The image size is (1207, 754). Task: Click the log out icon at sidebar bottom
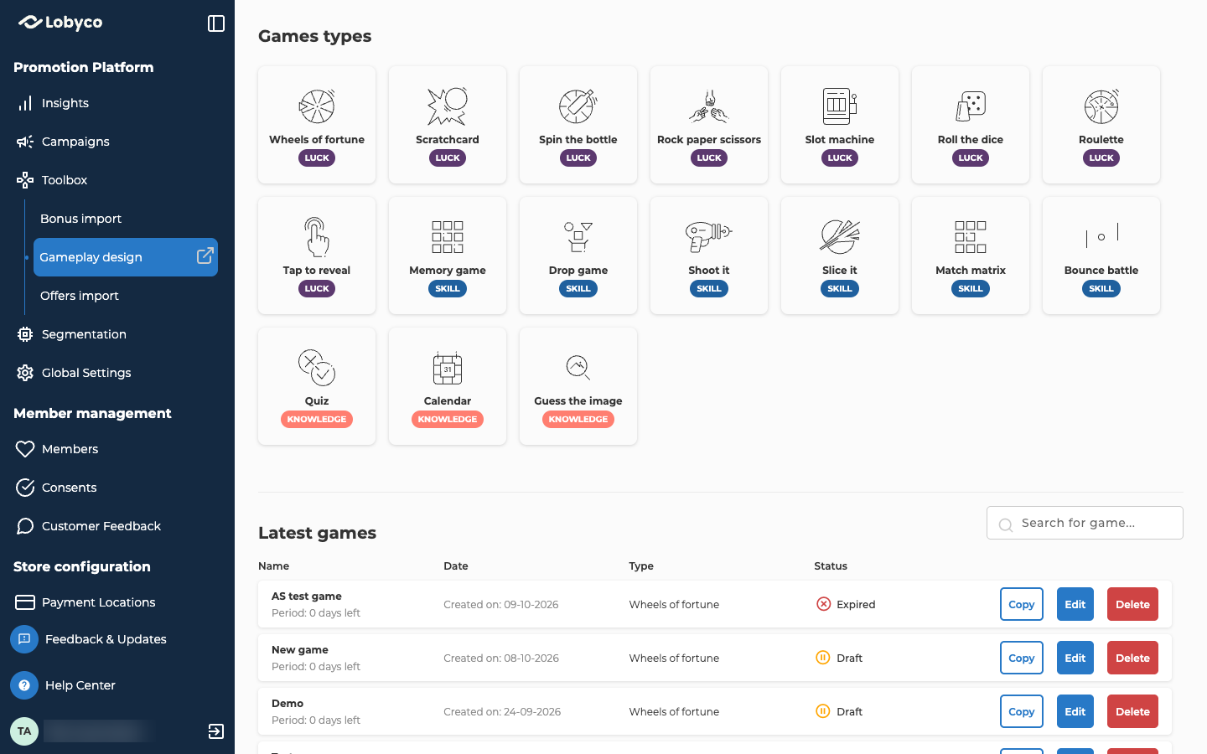point(216,731)
